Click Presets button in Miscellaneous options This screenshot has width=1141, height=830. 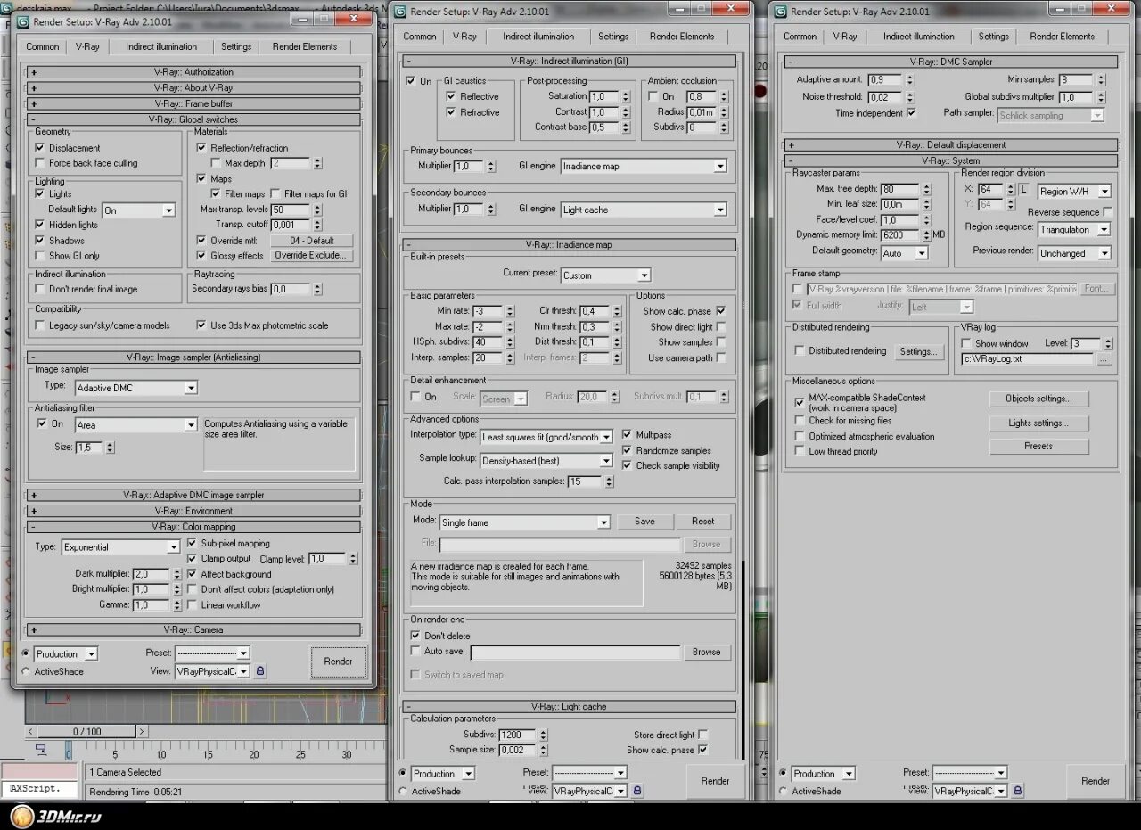point(1038,446)
